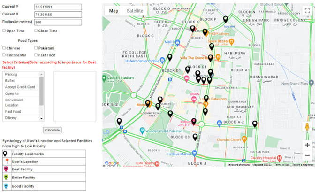Screen dimensions: 319x193
Task: Click the empty selected criteria box
Action: [75, 96]
